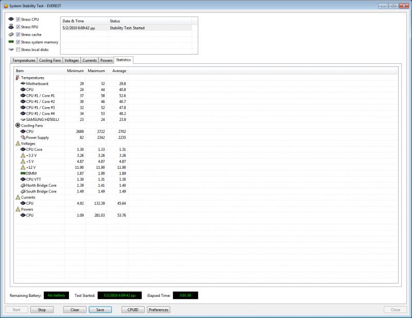Click the Motherboard average value 29.8
The image size is (412, 318).
coord(123,83)
